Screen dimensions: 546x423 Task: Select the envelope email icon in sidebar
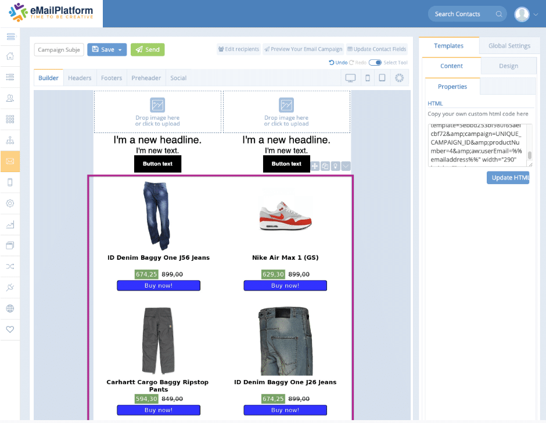tap(10, 162)
